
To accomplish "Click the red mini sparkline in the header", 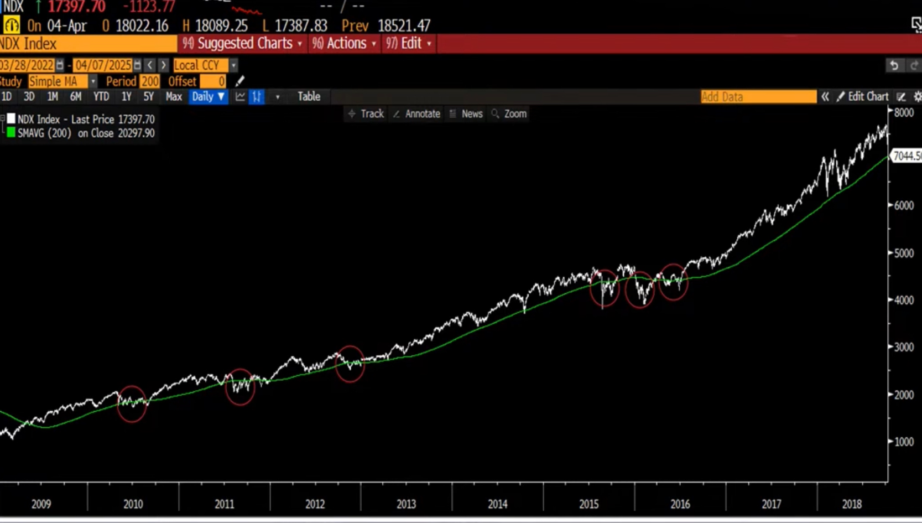I will coord(246,10).
